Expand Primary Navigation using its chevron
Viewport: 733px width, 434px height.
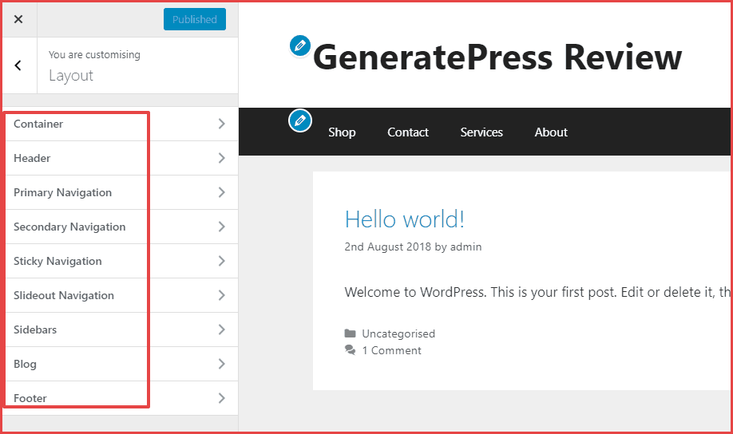[222, 192]
